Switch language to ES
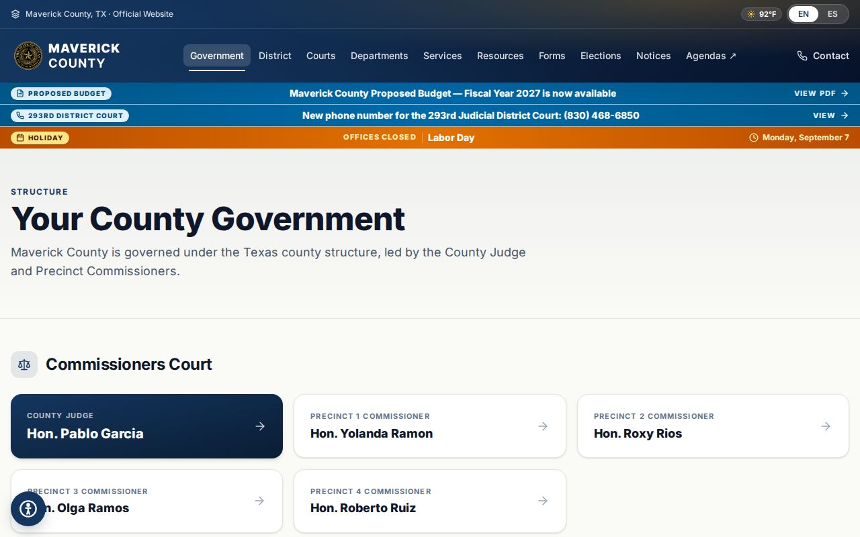Viewport: 860px width, 537px height. point(832,14)
